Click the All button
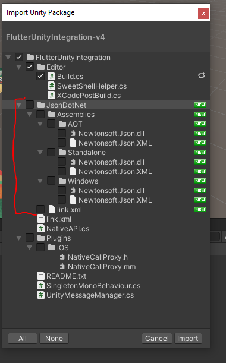The width and height of the screenshot is (226, 363). (x=23, y=338)
